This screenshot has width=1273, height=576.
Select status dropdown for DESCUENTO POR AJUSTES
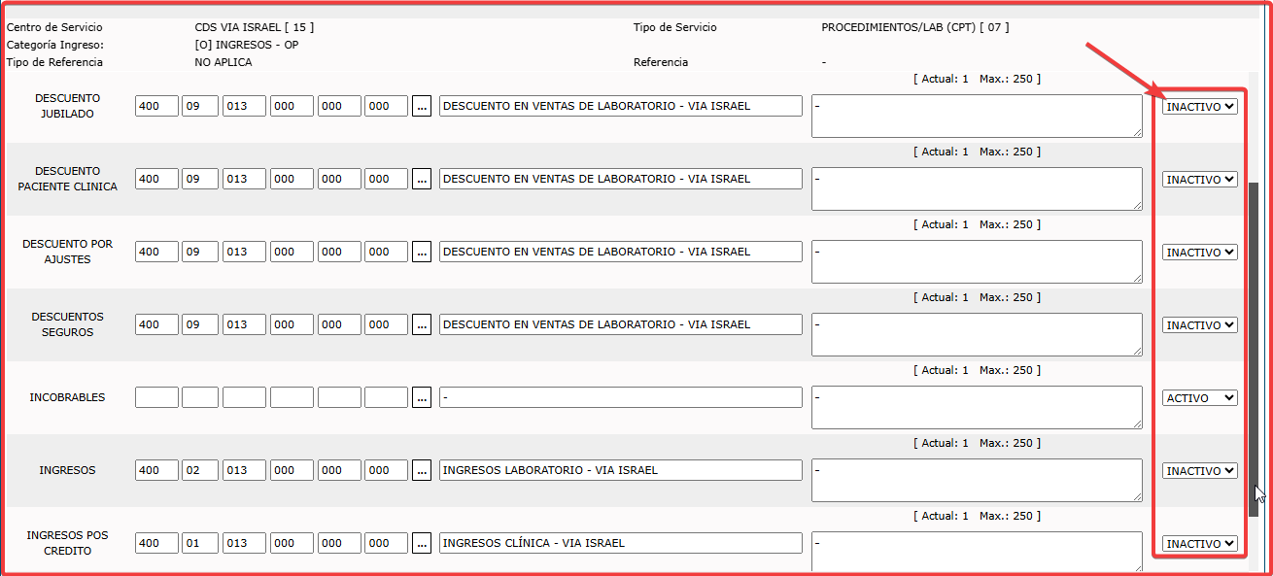click(1200, 253)
